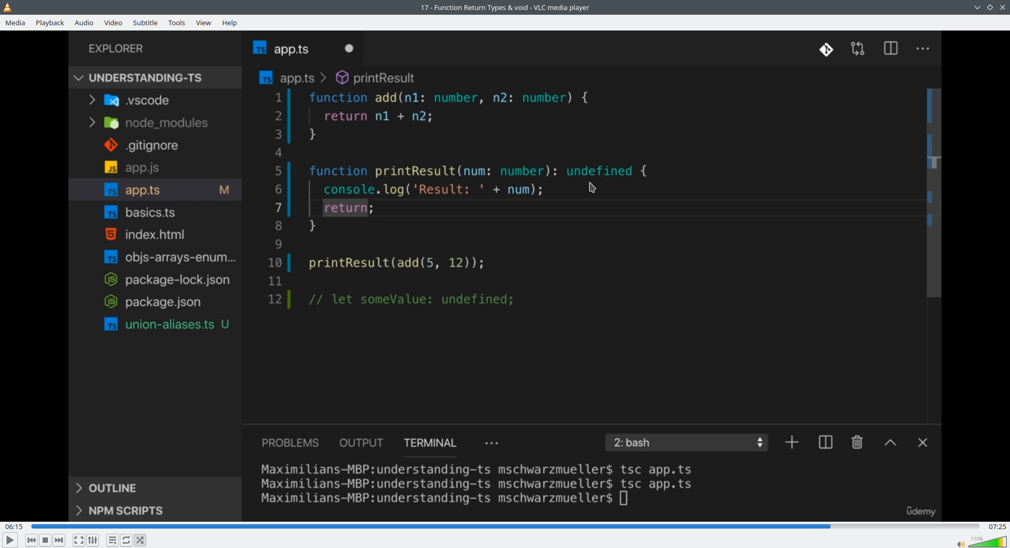Screen dimensions: 1010x548
Task: Select the TERMINAL panel tab
Action: tap(430, 443)
